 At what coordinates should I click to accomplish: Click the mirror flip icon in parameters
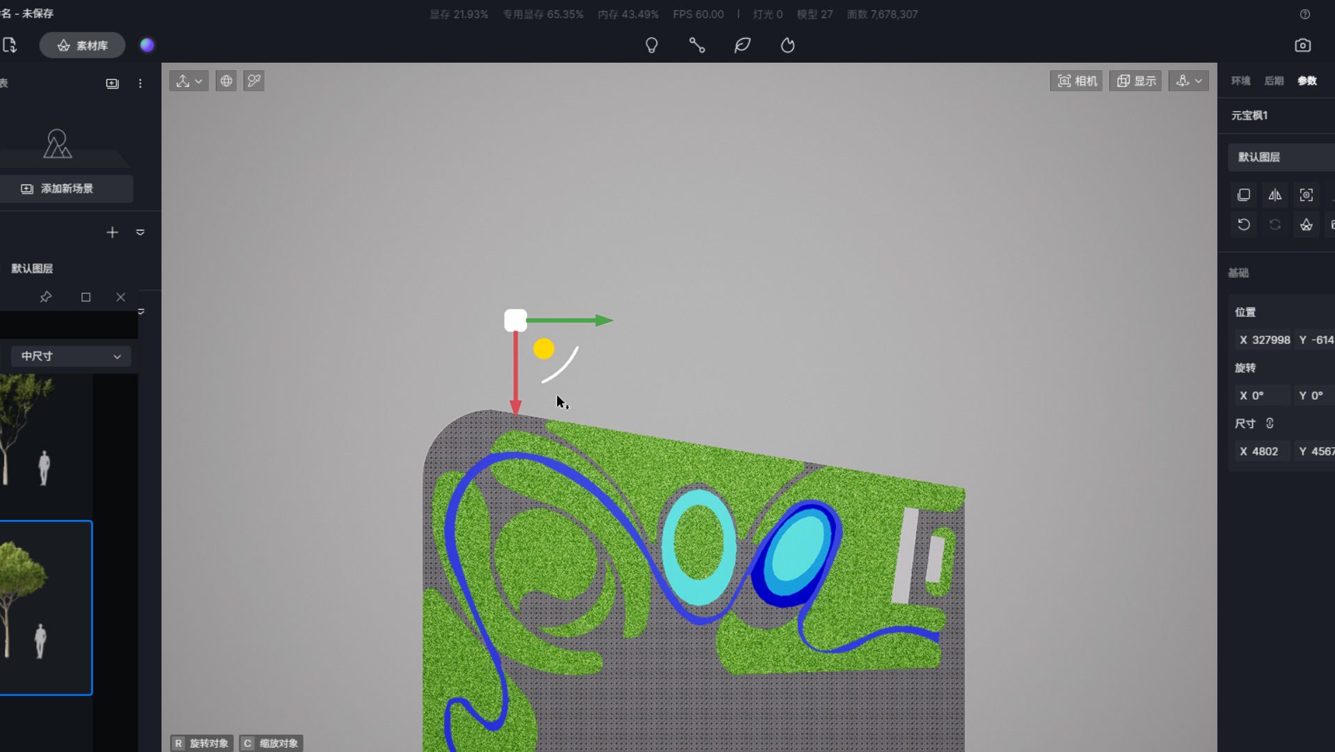click(1274, 195)
